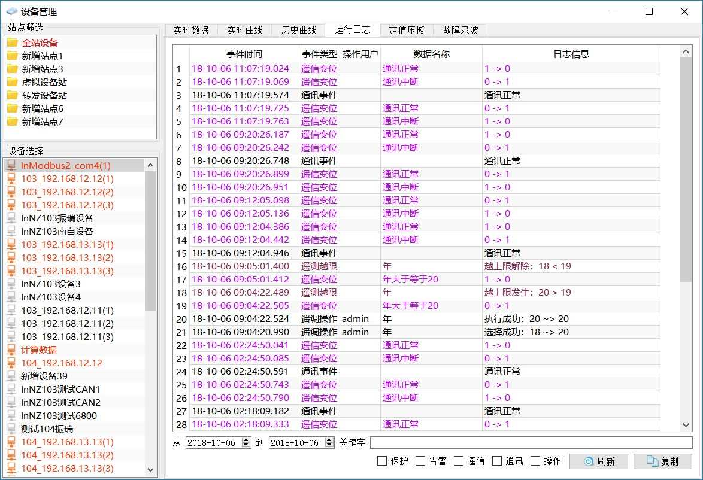The image size is (703, 480).
Task: Decrement the end date stepper down arrow
Action: tap(329, 445)
